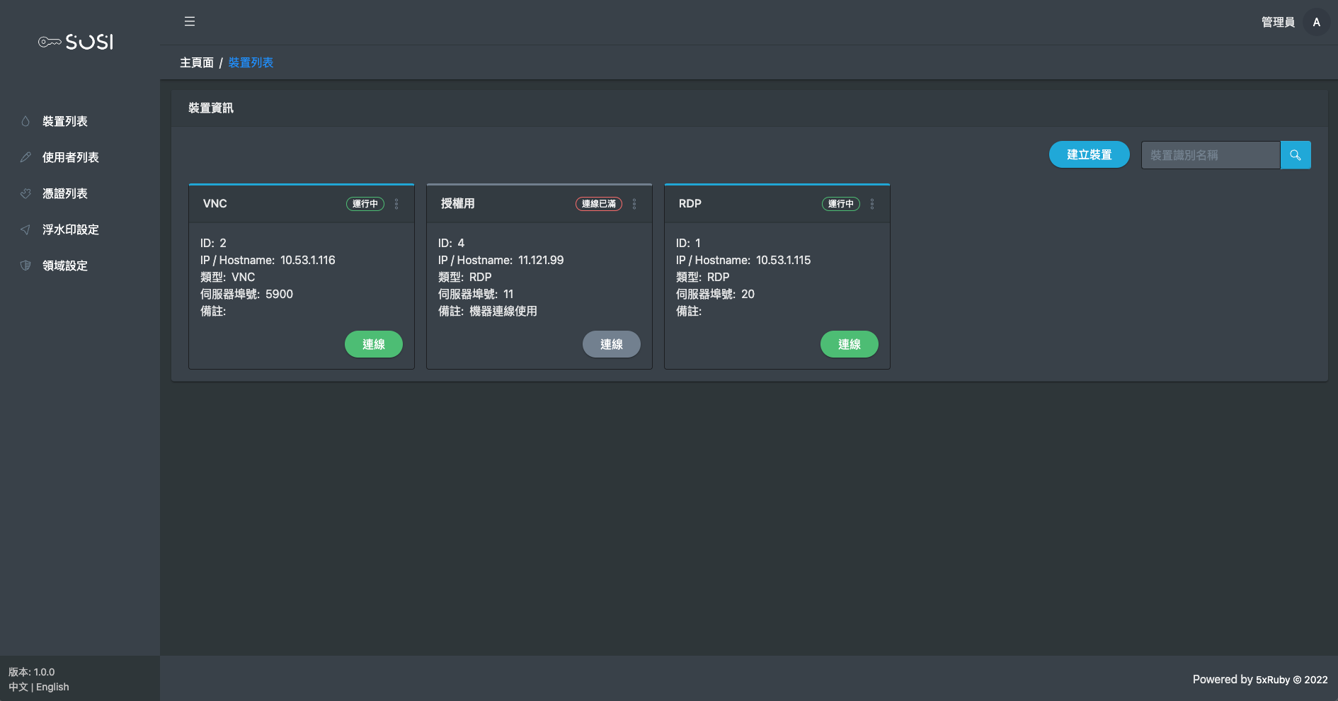Switch language to English in footer
This screenshot has width=1338, height=701.
point(52,687)
